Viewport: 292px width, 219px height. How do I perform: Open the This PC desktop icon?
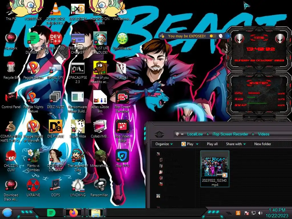tap(11, 12)
